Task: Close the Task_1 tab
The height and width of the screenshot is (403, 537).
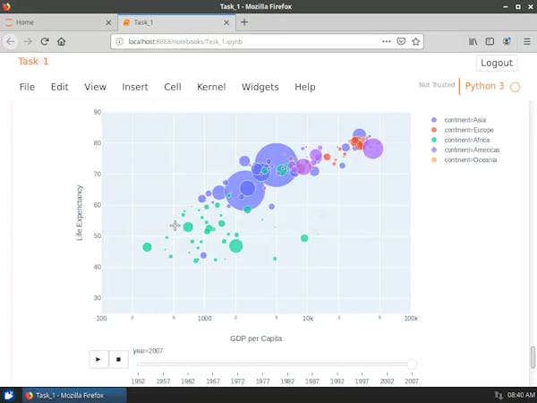Action: coord(226,22)
